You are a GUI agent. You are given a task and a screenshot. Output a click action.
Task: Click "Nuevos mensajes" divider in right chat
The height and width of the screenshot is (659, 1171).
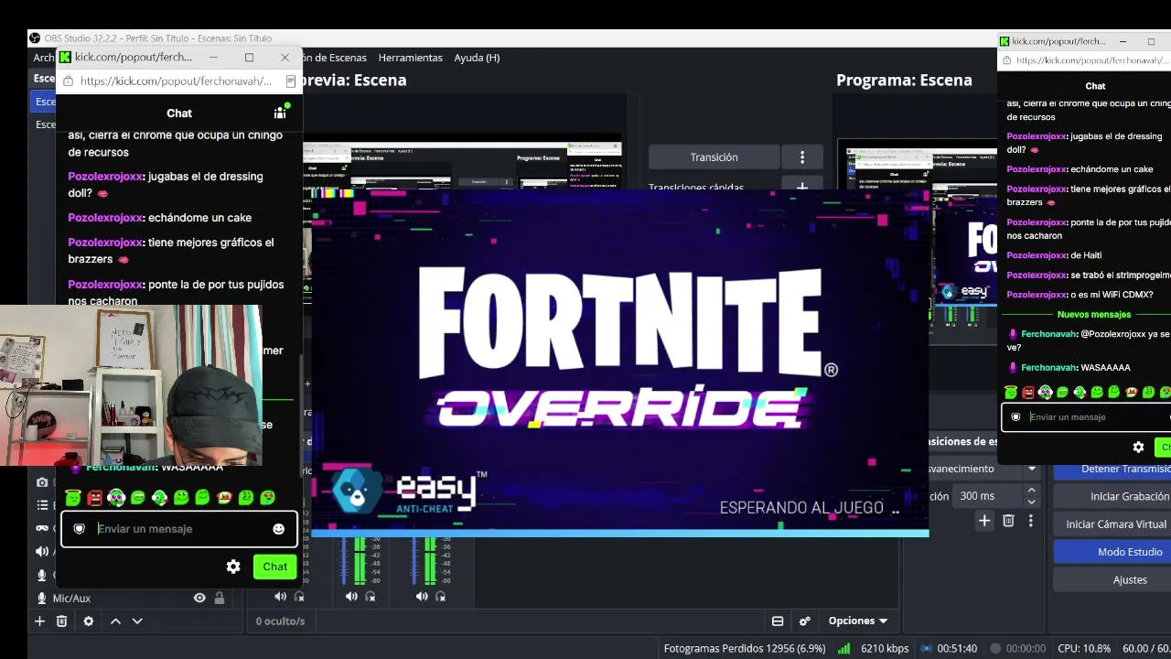pyautogui.click(x=1094, y=315)
